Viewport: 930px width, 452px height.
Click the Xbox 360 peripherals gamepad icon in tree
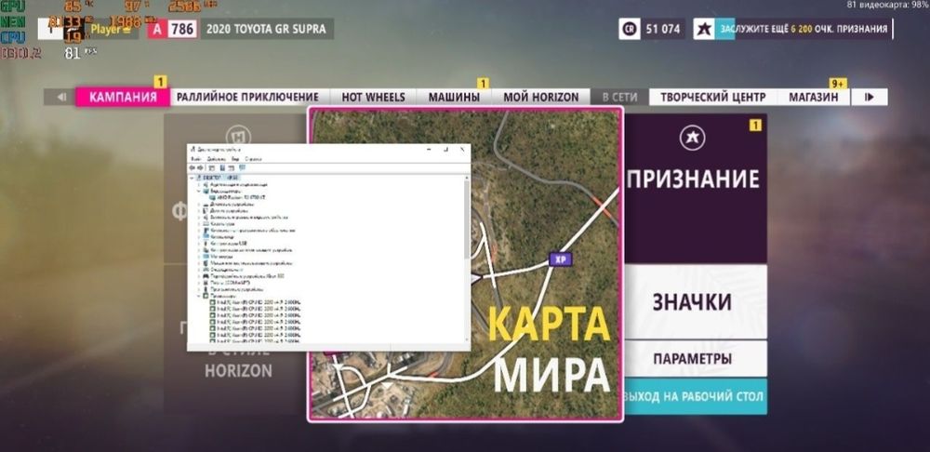206,276
